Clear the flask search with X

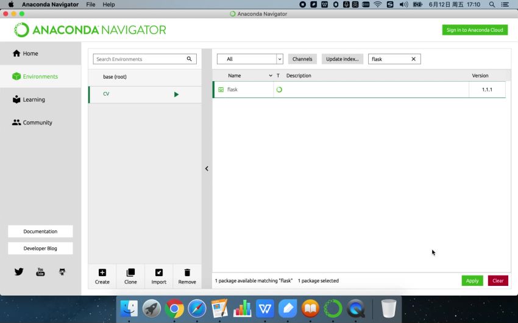(x=413, y=59)
